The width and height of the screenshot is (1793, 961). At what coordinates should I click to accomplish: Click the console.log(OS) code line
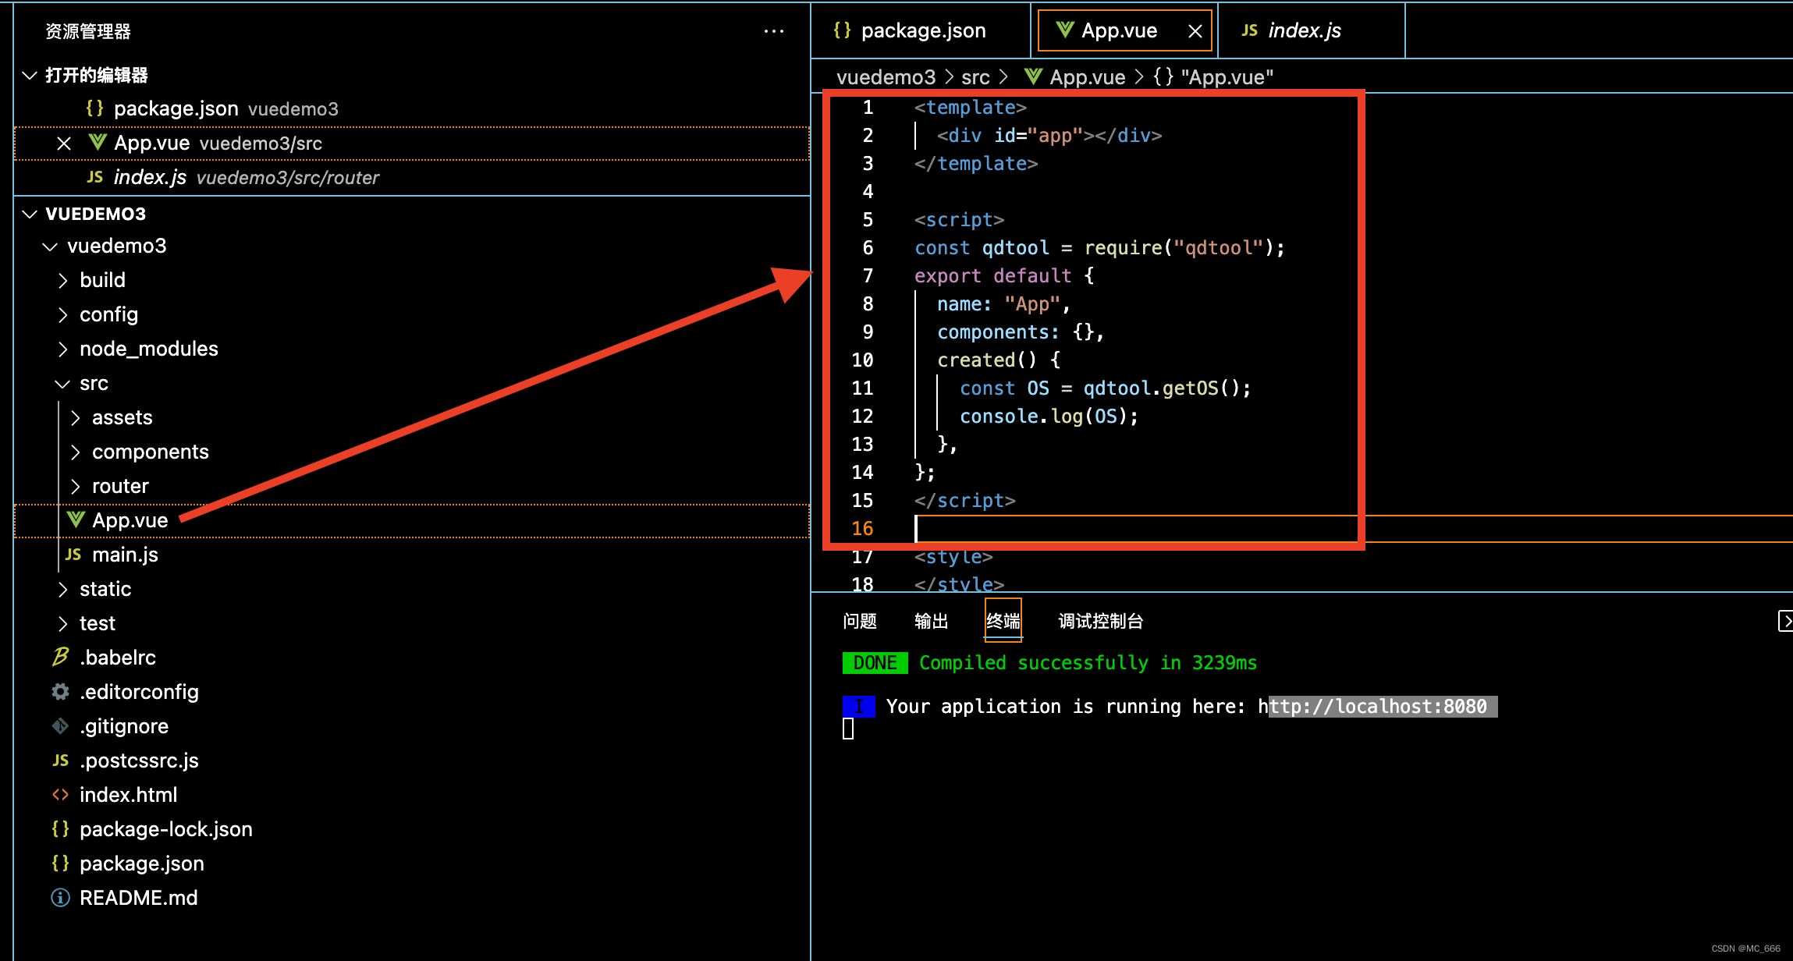pyautogui.click(x=1049, y=417)
